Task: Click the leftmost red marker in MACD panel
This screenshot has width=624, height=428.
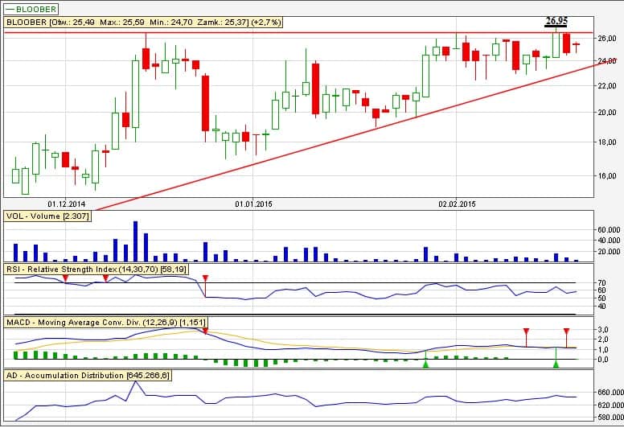Action: click(x=205, y=331)
